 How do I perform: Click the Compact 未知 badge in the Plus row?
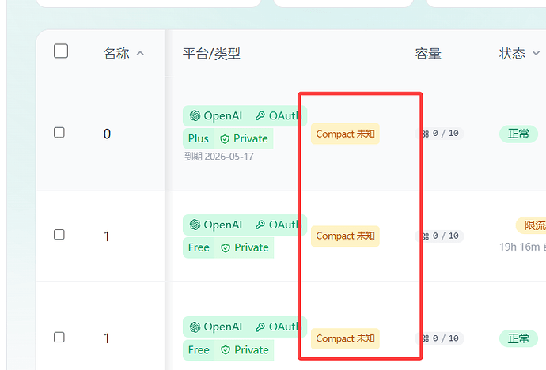point(345,134)
